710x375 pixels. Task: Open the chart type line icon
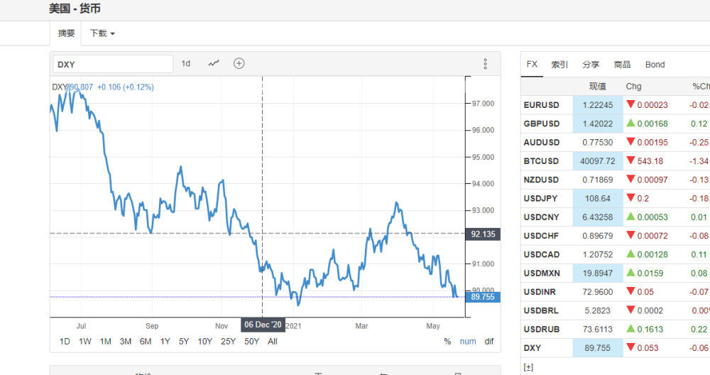click(x=214, y=63)
